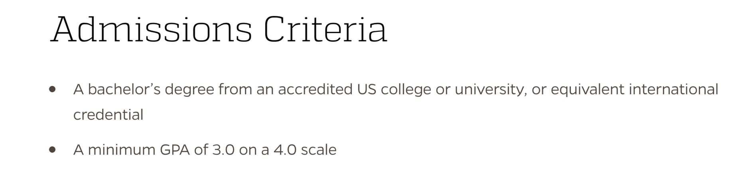Click the word international

click(673, 89)
